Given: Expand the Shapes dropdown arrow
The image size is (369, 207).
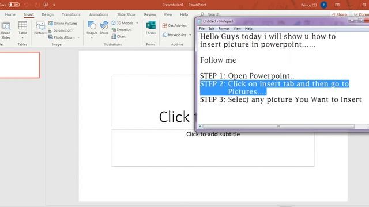Looking at the screenshot, I should coord(92,38).
